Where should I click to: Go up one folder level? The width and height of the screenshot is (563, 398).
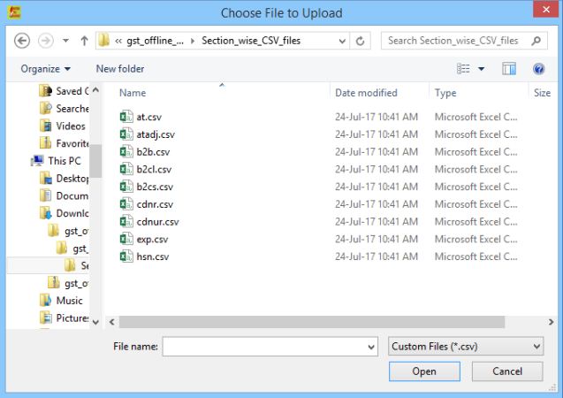84,41
